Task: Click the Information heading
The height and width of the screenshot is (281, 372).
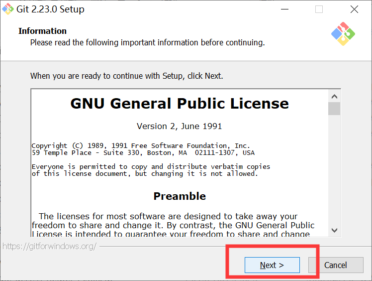Action: pos(42,31)
